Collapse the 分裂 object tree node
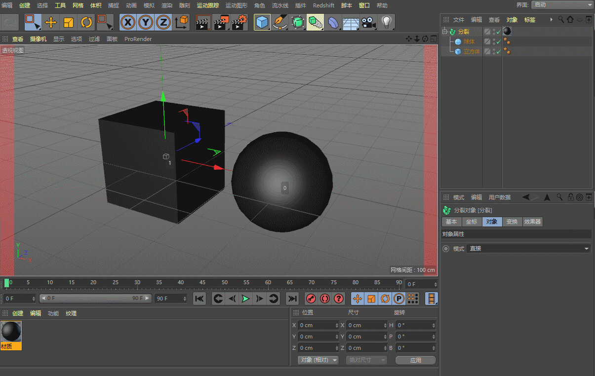 [445, 32]
